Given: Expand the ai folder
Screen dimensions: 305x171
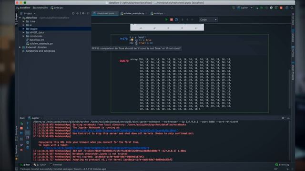Looking at the screenshot, I should 23,25.
